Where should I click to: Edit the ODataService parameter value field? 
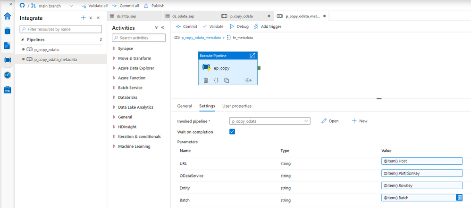pyautogui.click(x=422, y=173)
